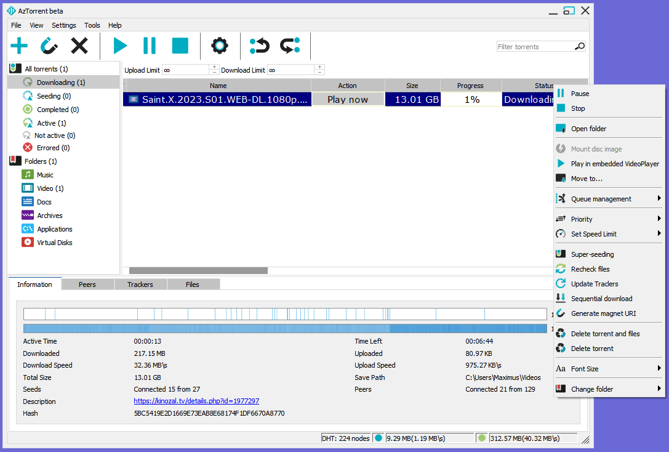Expand Font Size submenu
The height and width of the screenshot is (452, 669).
(609, 369)
